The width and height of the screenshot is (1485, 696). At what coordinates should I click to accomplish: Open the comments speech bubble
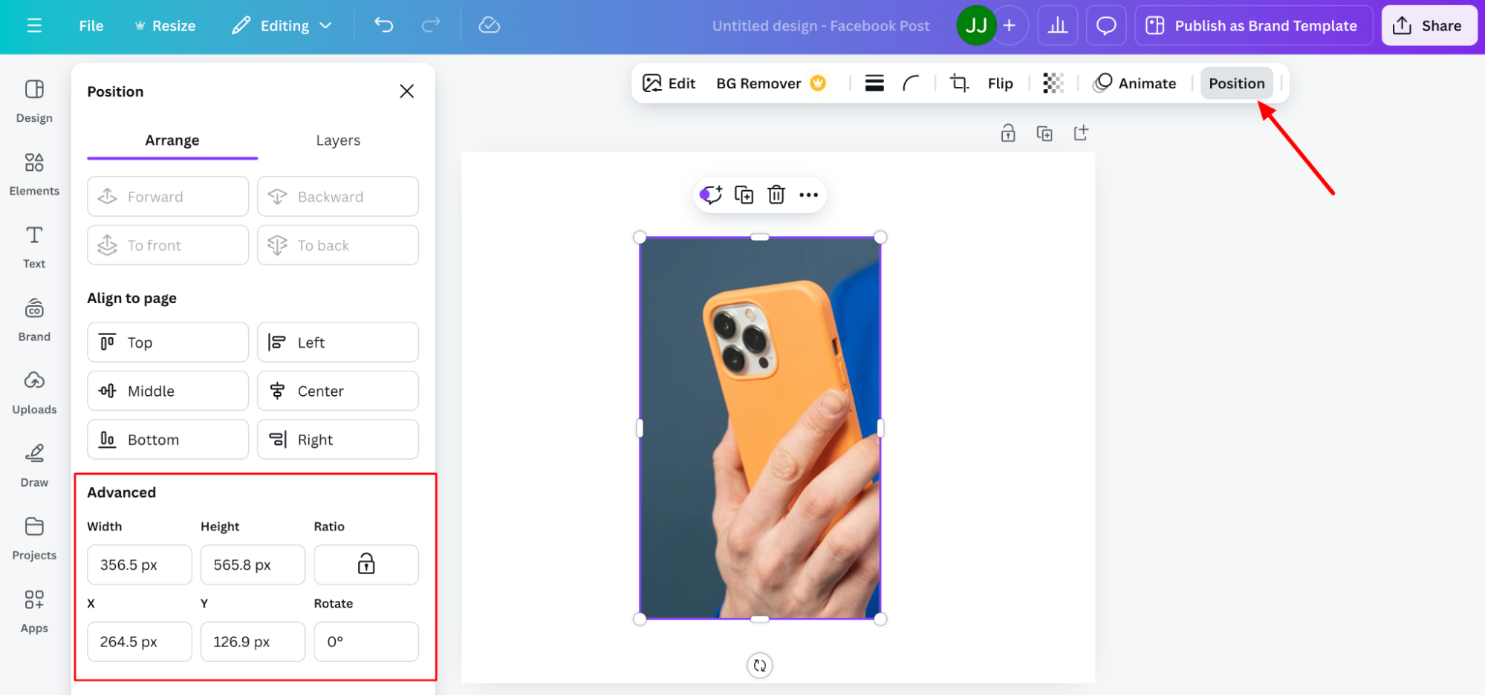coord(1106,26)
